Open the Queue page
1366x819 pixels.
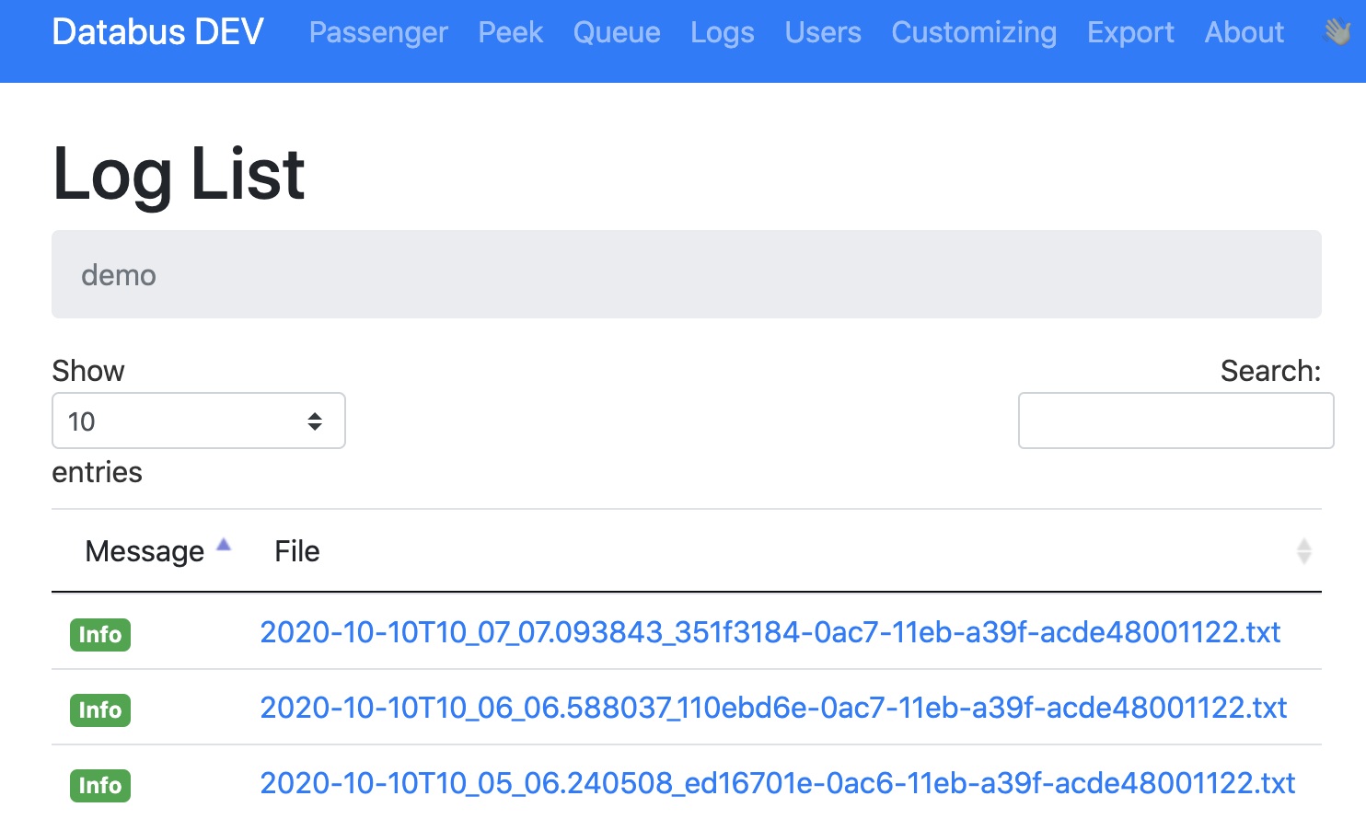(x=617, y=32)
